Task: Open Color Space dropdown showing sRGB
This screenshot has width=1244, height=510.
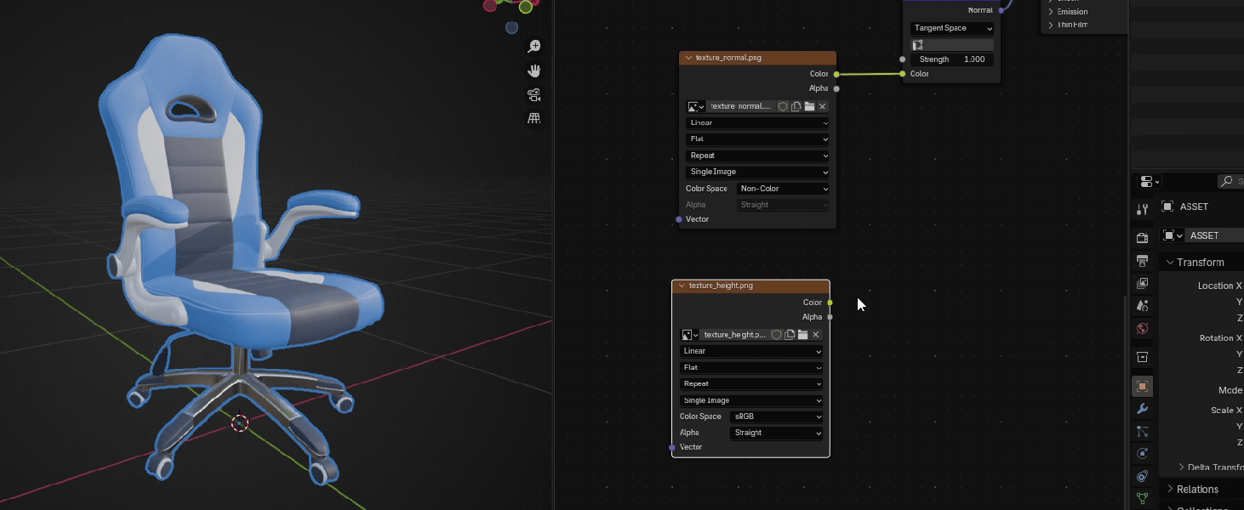Action: pos(777,416)
